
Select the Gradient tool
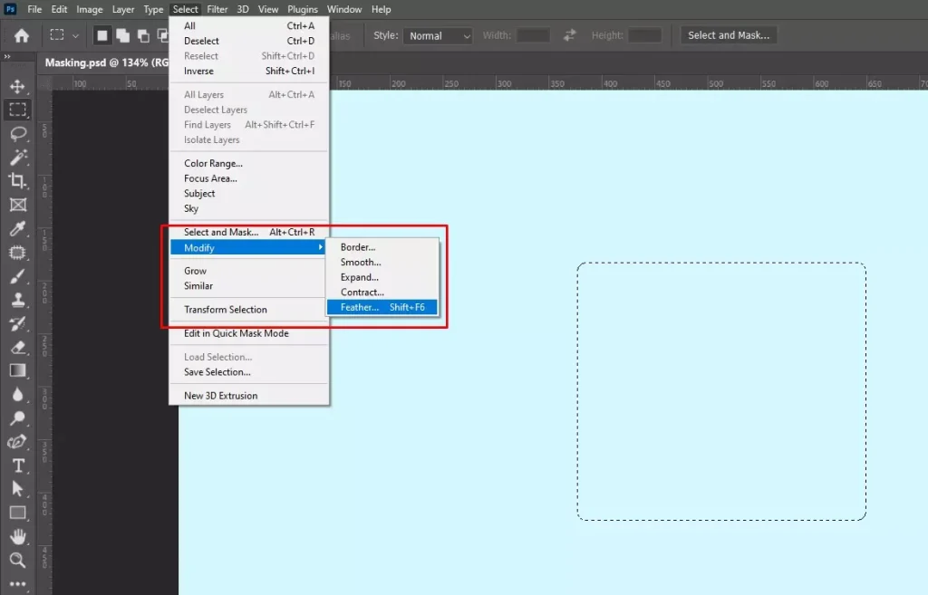pos(18,370)
